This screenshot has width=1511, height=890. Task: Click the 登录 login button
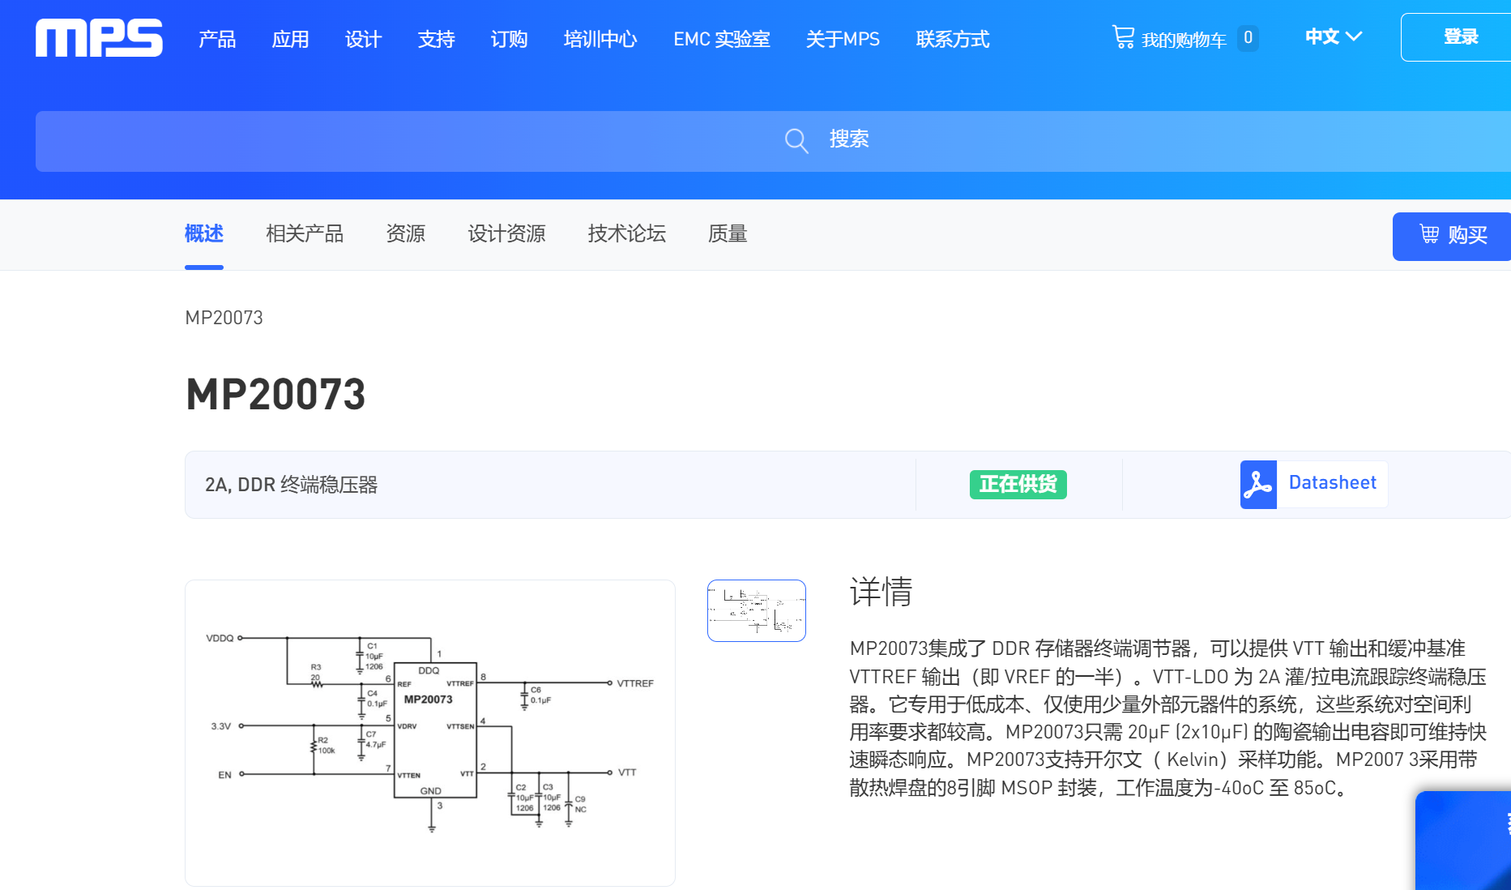pos(1460,37)
